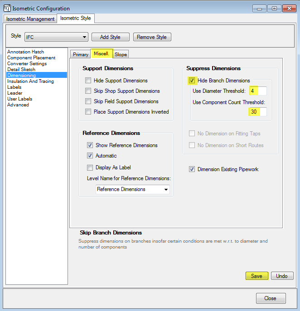Open the Reference Dimensions level name dropdown

pyautogui.click(x=133, y=189)
